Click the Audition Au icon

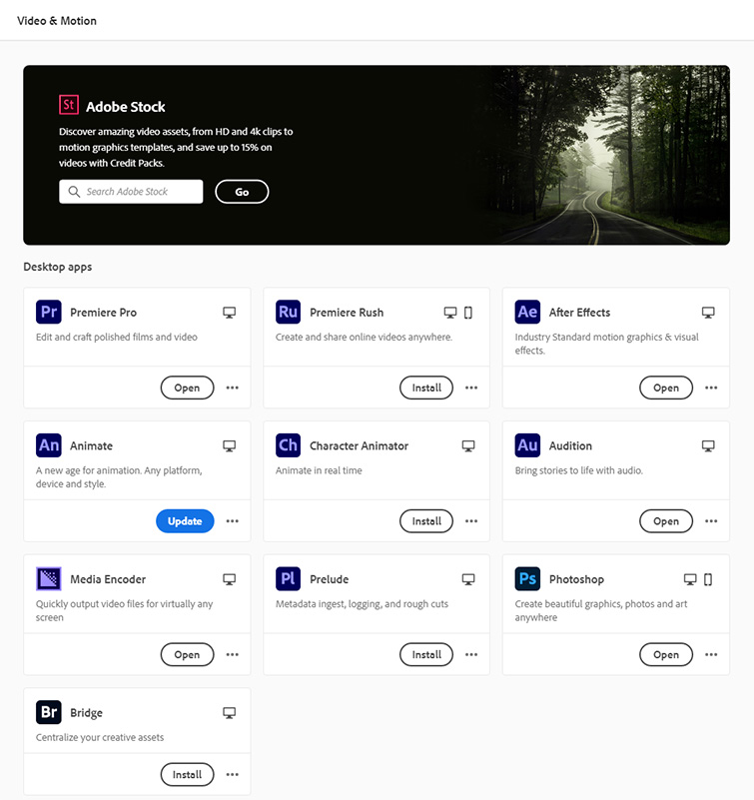click(x=527, y=445)
